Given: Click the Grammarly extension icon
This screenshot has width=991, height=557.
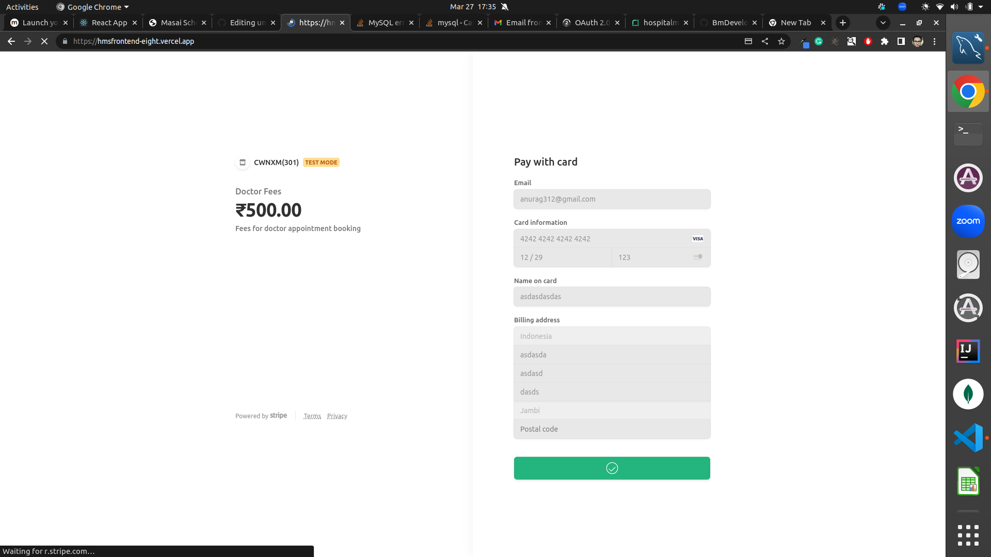Looking at the screenshot, I should (x=819, y=41).
